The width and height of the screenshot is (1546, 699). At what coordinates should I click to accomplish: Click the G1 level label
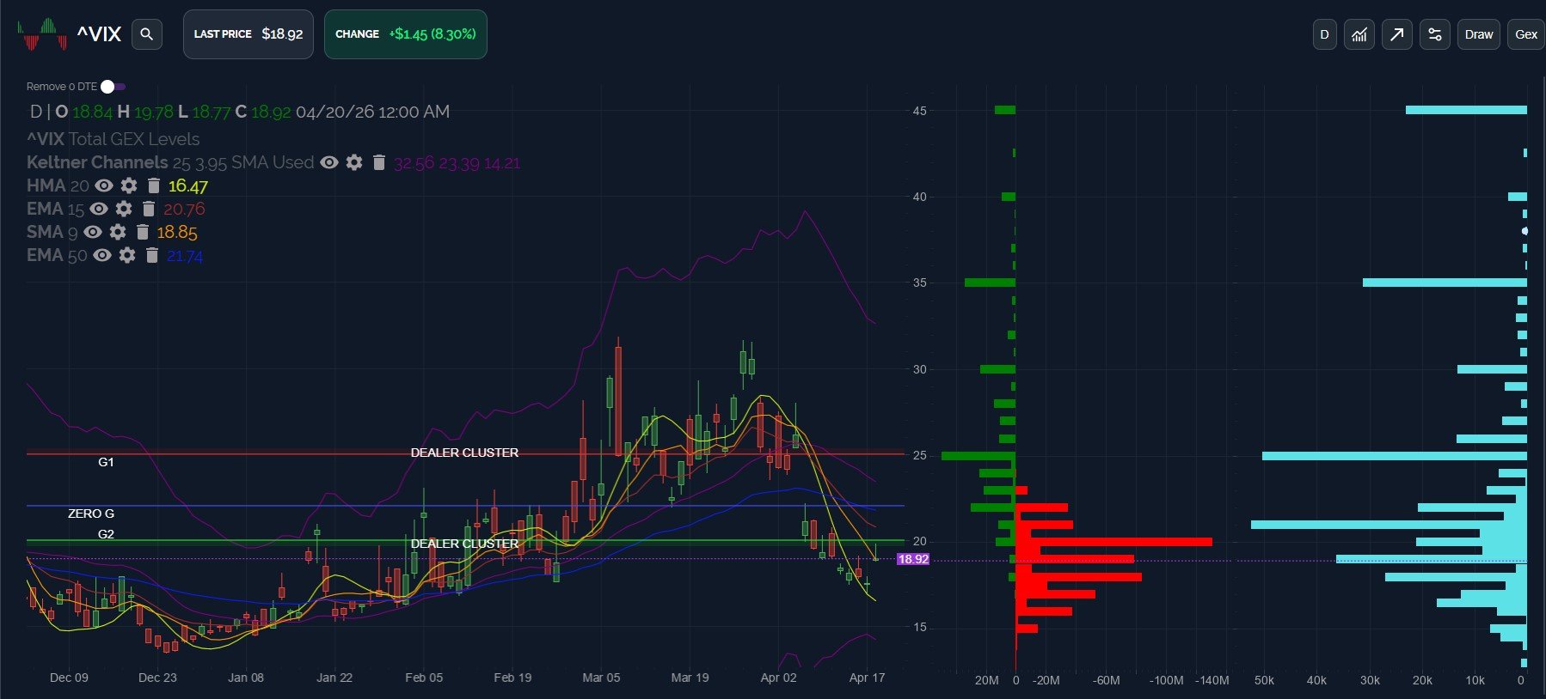106,462
